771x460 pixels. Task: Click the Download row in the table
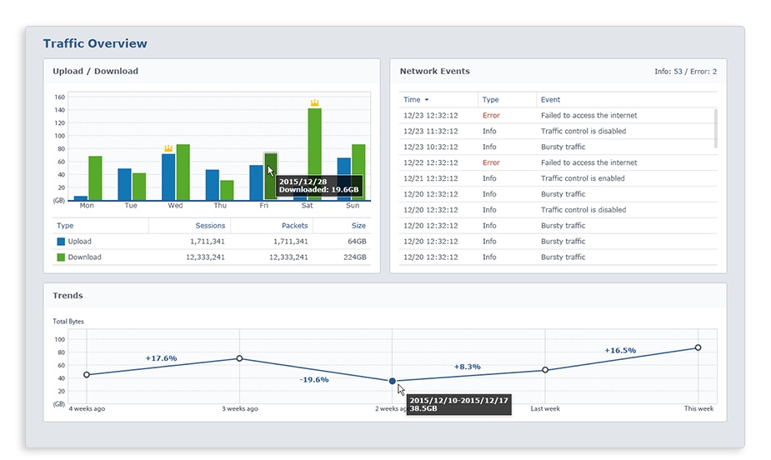pos(212,257)
